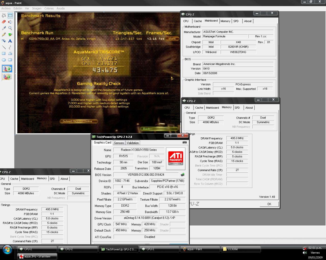
Task: Select the straight Line tool
Action: coord(4,47)
